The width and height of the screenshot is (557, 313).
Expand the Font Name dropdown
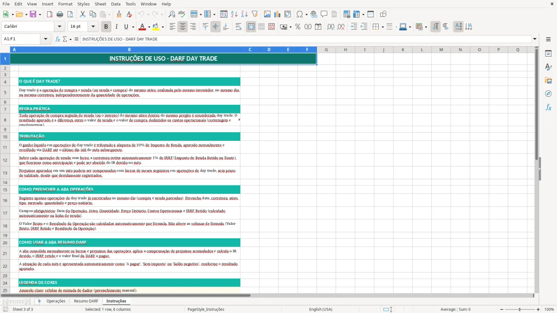pyautogui.click(x=59, y=27)
